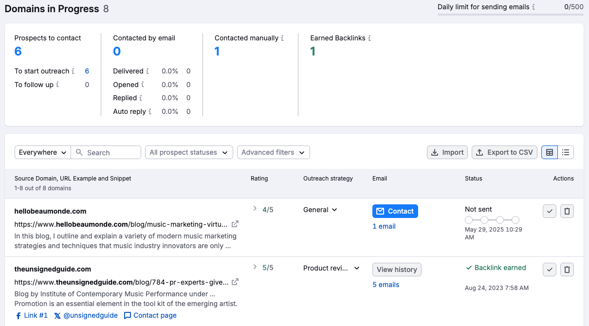Open the 5 emails history link
The image size is (589, 326).
pyautogui.click(x=386, y=284)
